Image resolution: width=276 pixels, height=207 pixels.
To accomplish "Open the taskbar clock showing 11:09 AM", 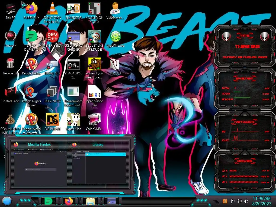I will tap(261, 201).
